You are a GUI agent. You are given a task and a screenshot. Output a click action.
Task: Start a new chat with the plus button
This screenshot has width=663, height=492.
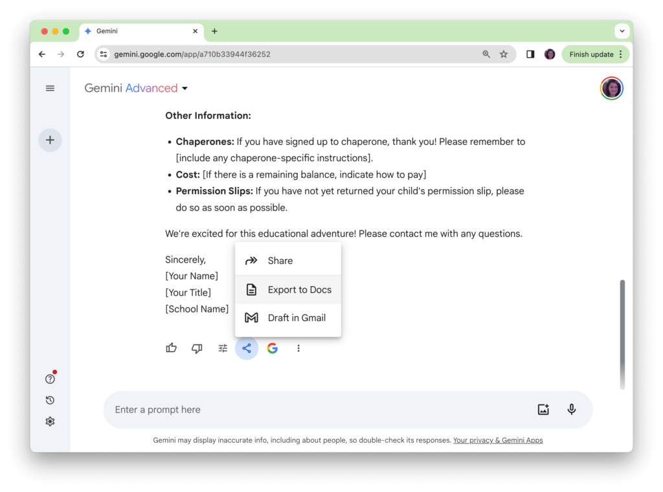(50, 140)
